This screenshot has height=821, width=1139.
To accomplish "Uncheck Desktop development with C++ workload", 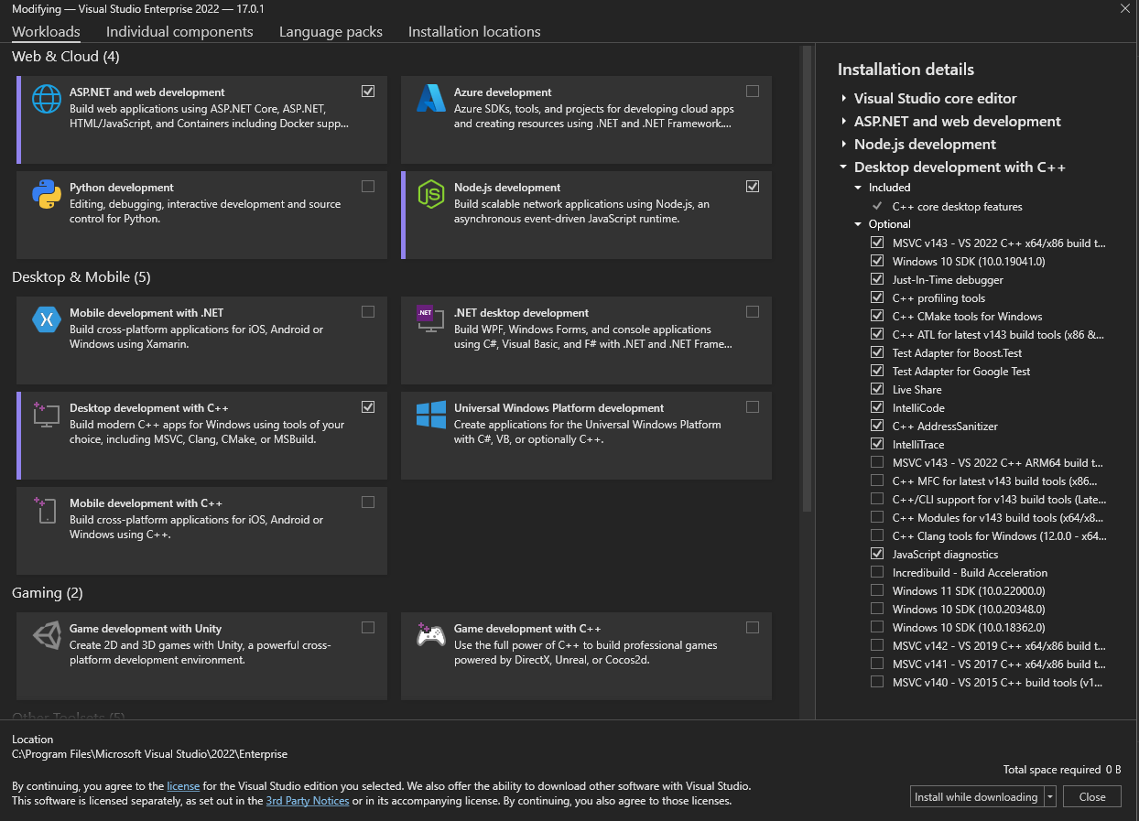I will (368, 407).
